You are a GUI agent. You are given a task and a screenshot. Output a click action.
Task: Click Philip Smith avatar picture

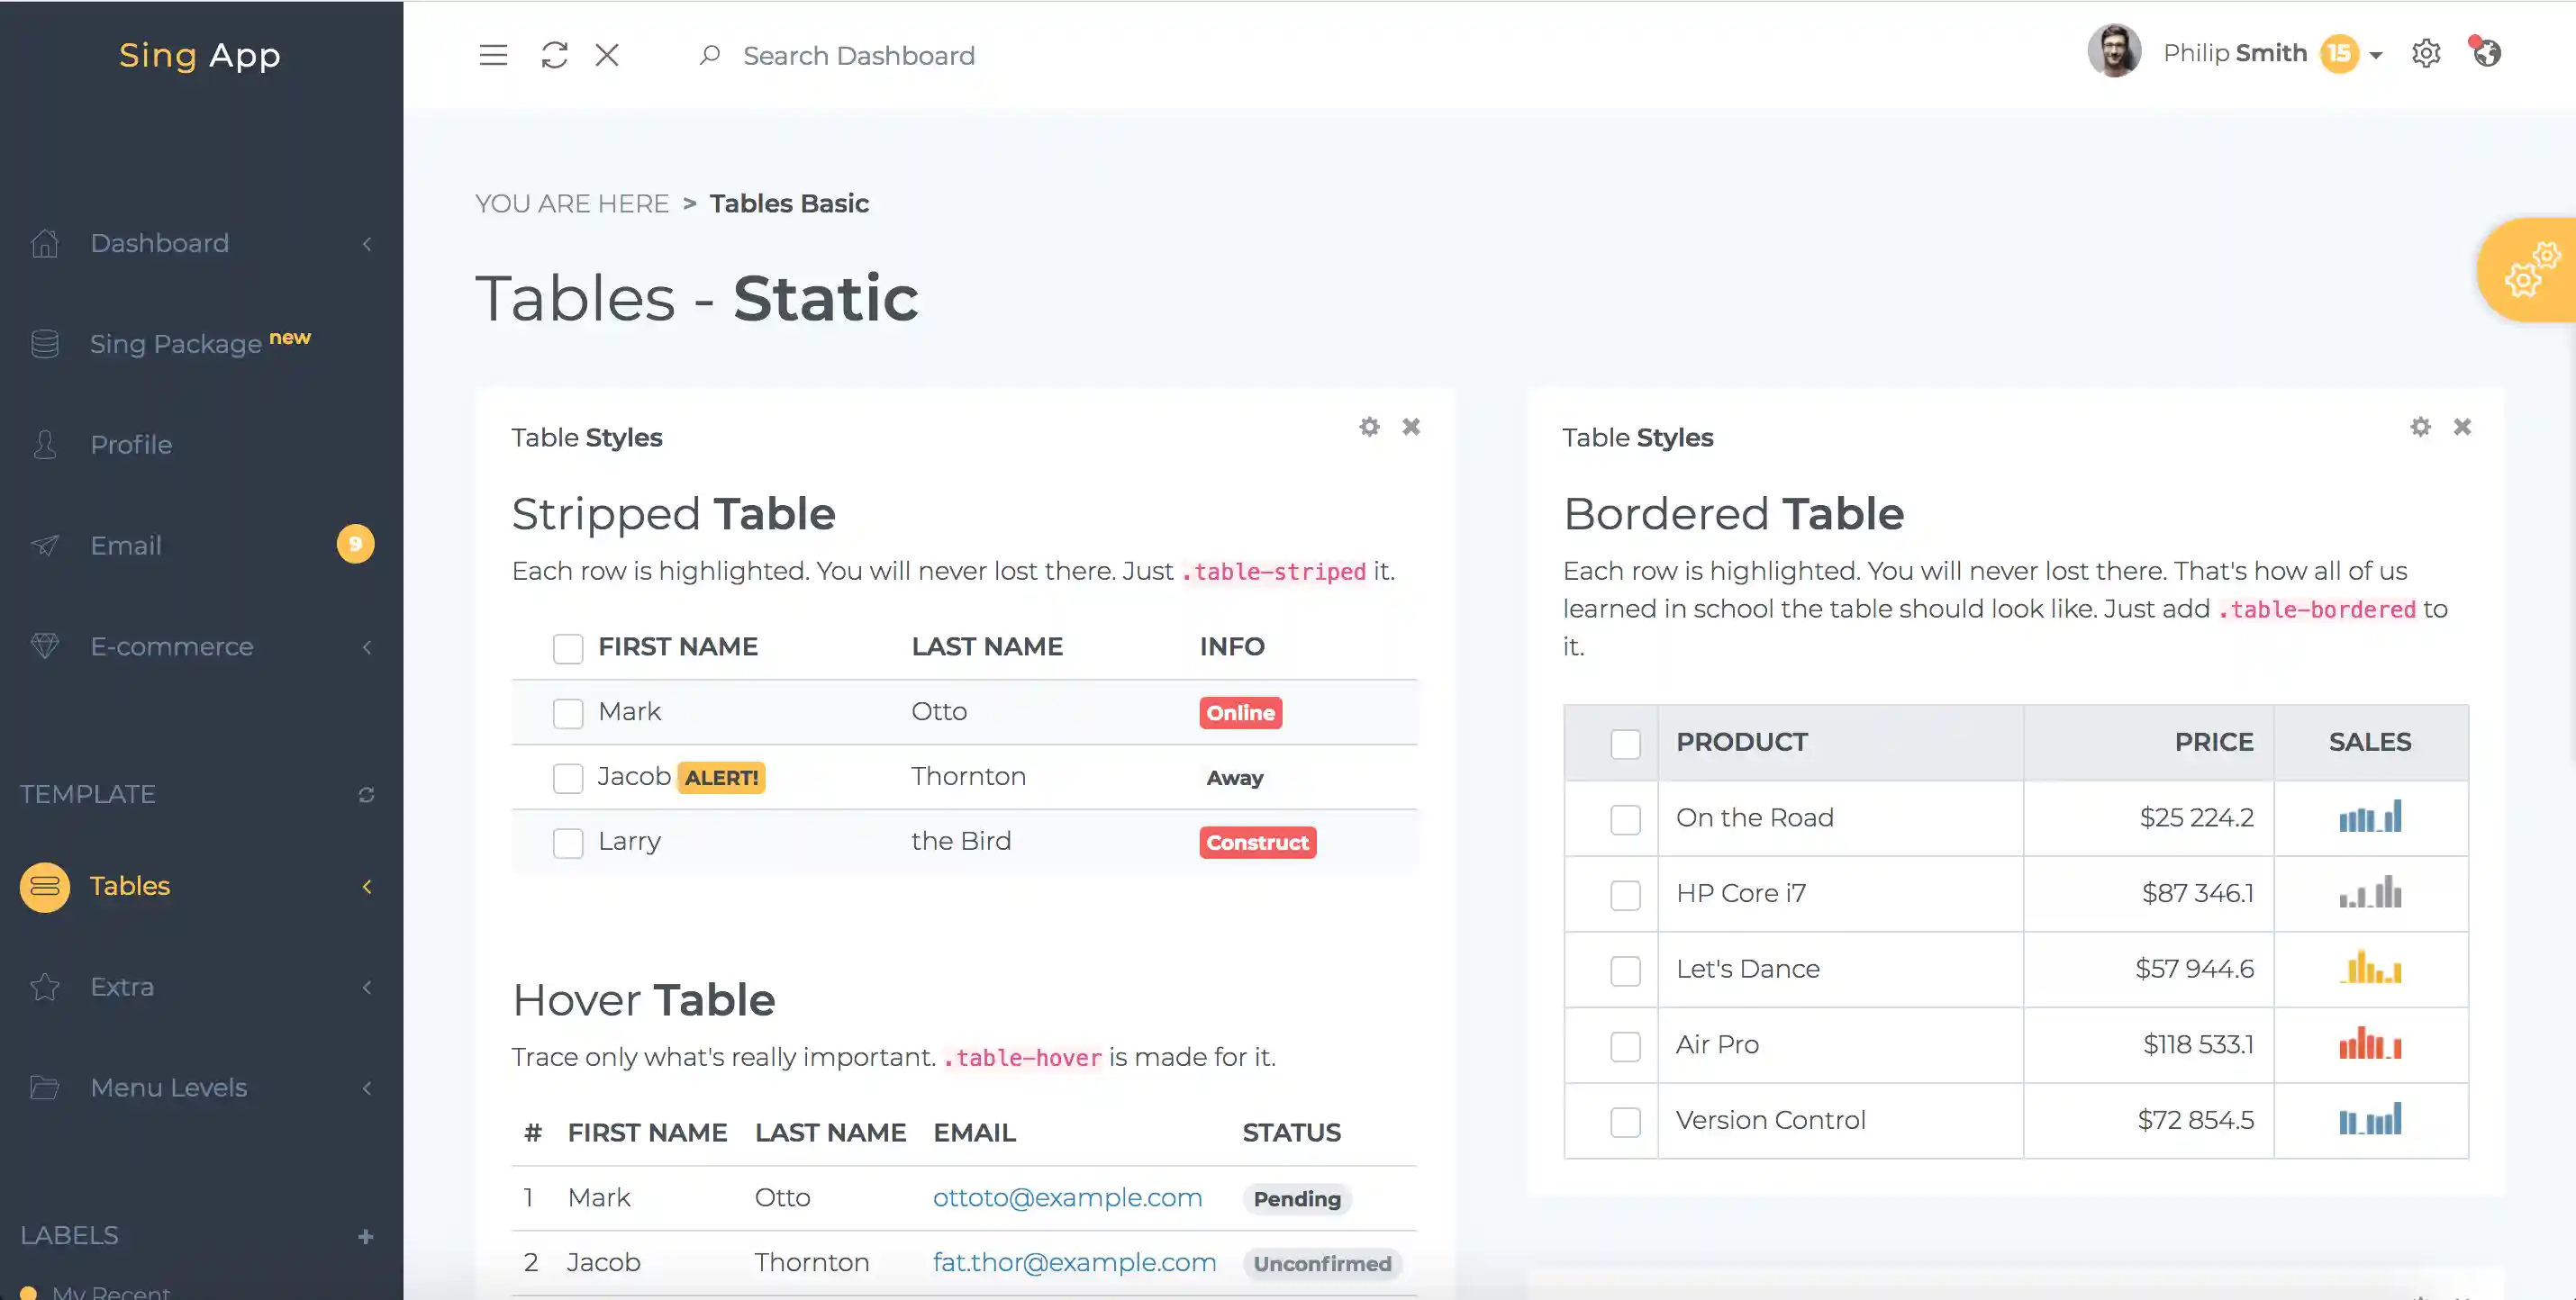click(2114, 51)
